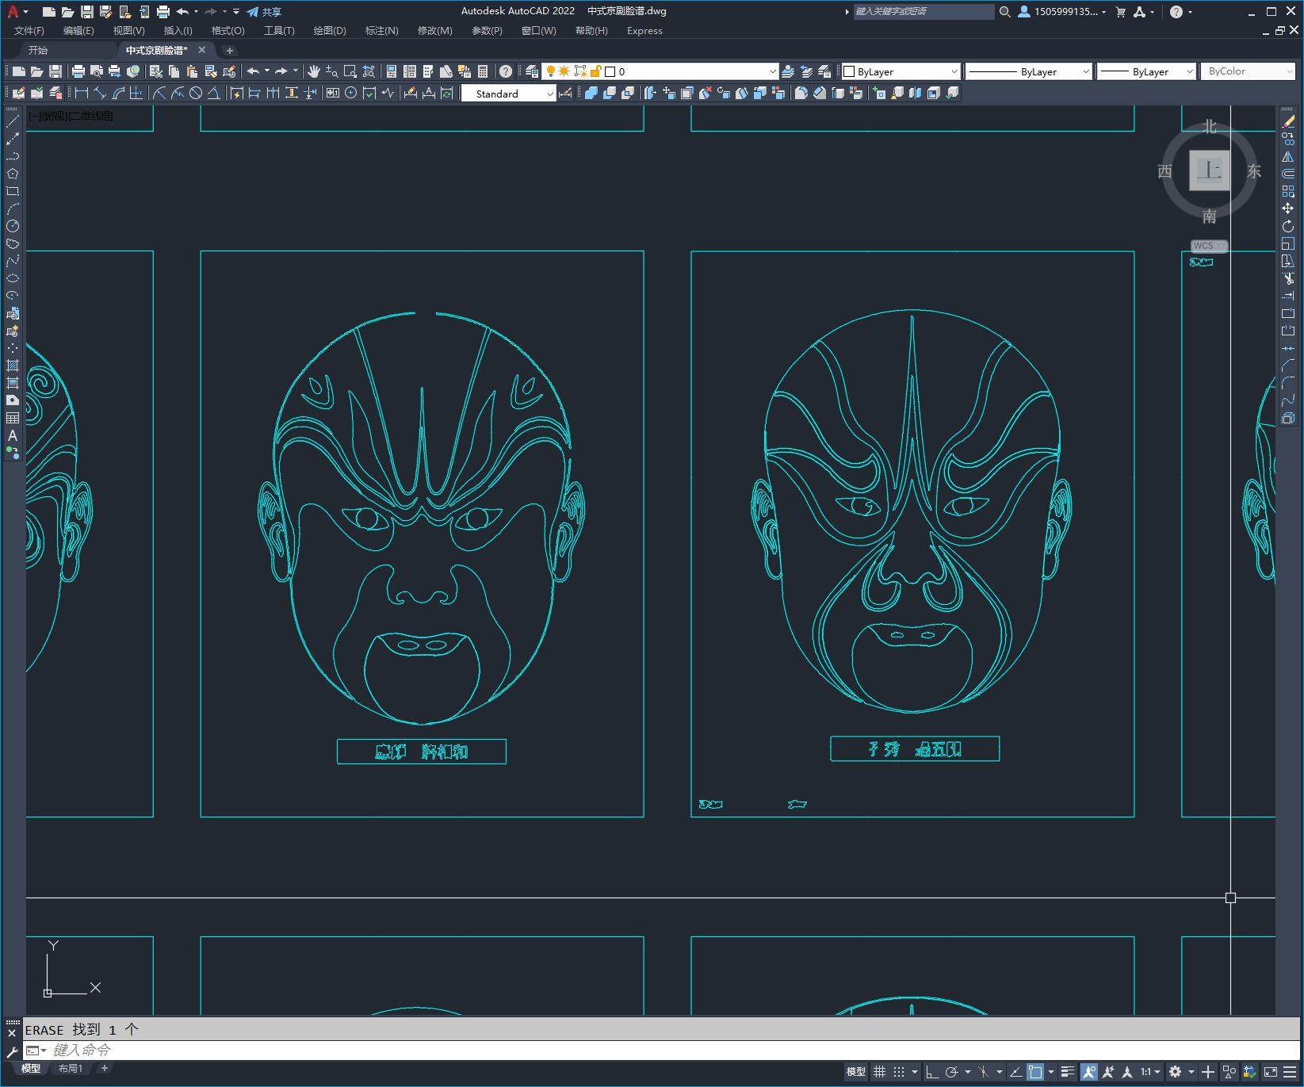Toggle Object Snap Tracking in status bar
The image size is (1304, 1087).
(1015, 1072)
